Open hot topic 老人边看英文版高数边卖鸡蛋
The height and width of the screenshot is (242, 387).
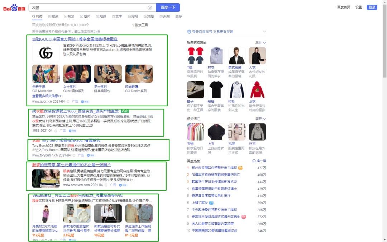[x=213, y=224]
